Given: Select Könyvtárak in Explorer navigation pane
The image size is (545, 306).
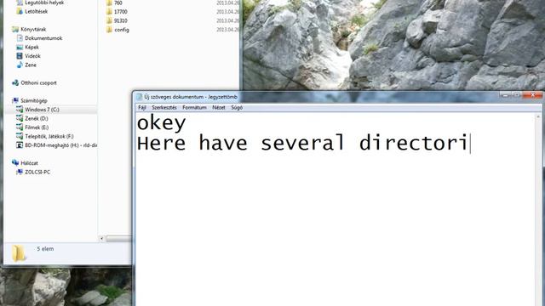Looking at the screenshot, I should (x=33, y=30).
